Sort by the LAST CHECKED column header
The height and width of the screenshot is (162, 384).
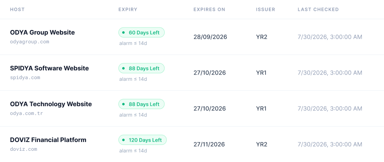[318, 10]
